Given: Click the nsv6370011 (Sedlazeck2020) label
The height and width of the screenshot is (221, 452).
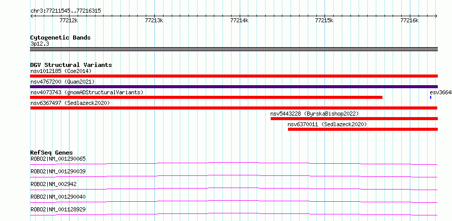Looking at the screenshot, I should [x=327, y=124].
